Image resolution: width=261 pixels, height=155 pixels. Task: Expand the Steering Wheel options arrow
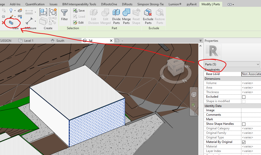[194, 100]
